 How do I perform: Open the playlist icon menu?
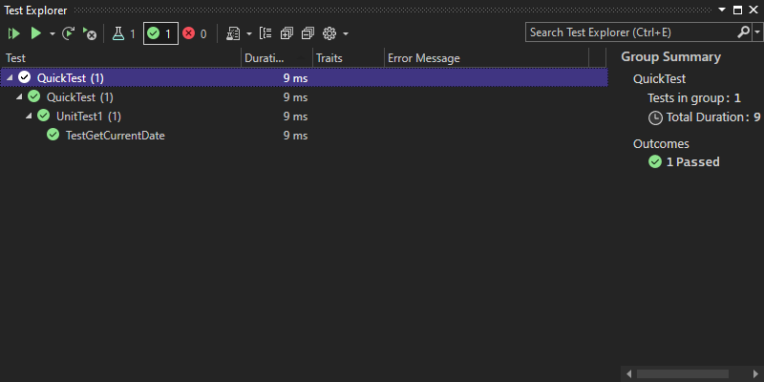(233, 33)
